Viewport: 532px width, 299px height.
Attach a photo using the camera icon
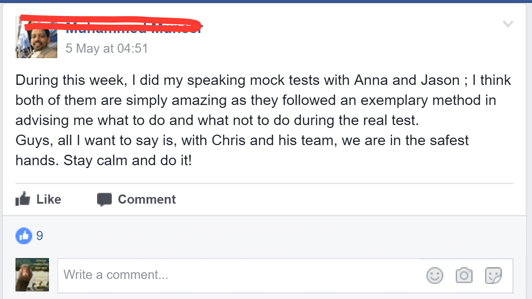464,275
